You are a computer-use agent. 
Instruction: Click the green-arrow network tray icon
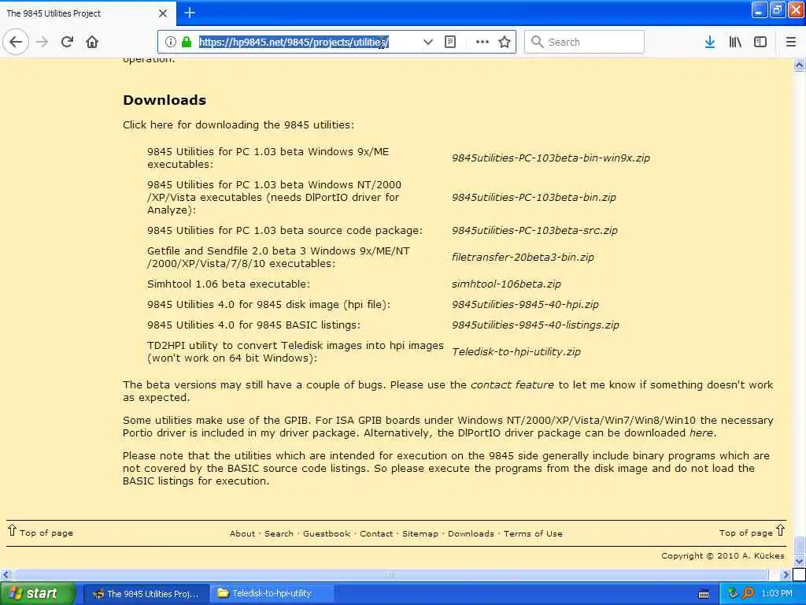point(734,594)
